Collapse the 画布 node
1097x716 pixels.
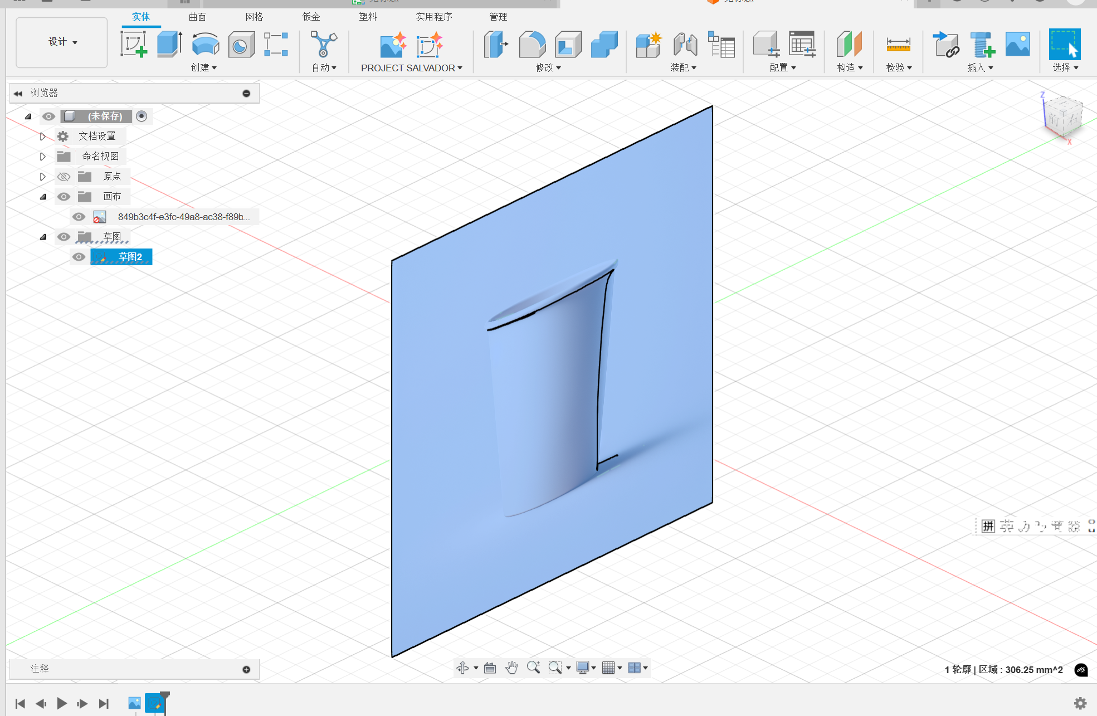tap(43, 197)
